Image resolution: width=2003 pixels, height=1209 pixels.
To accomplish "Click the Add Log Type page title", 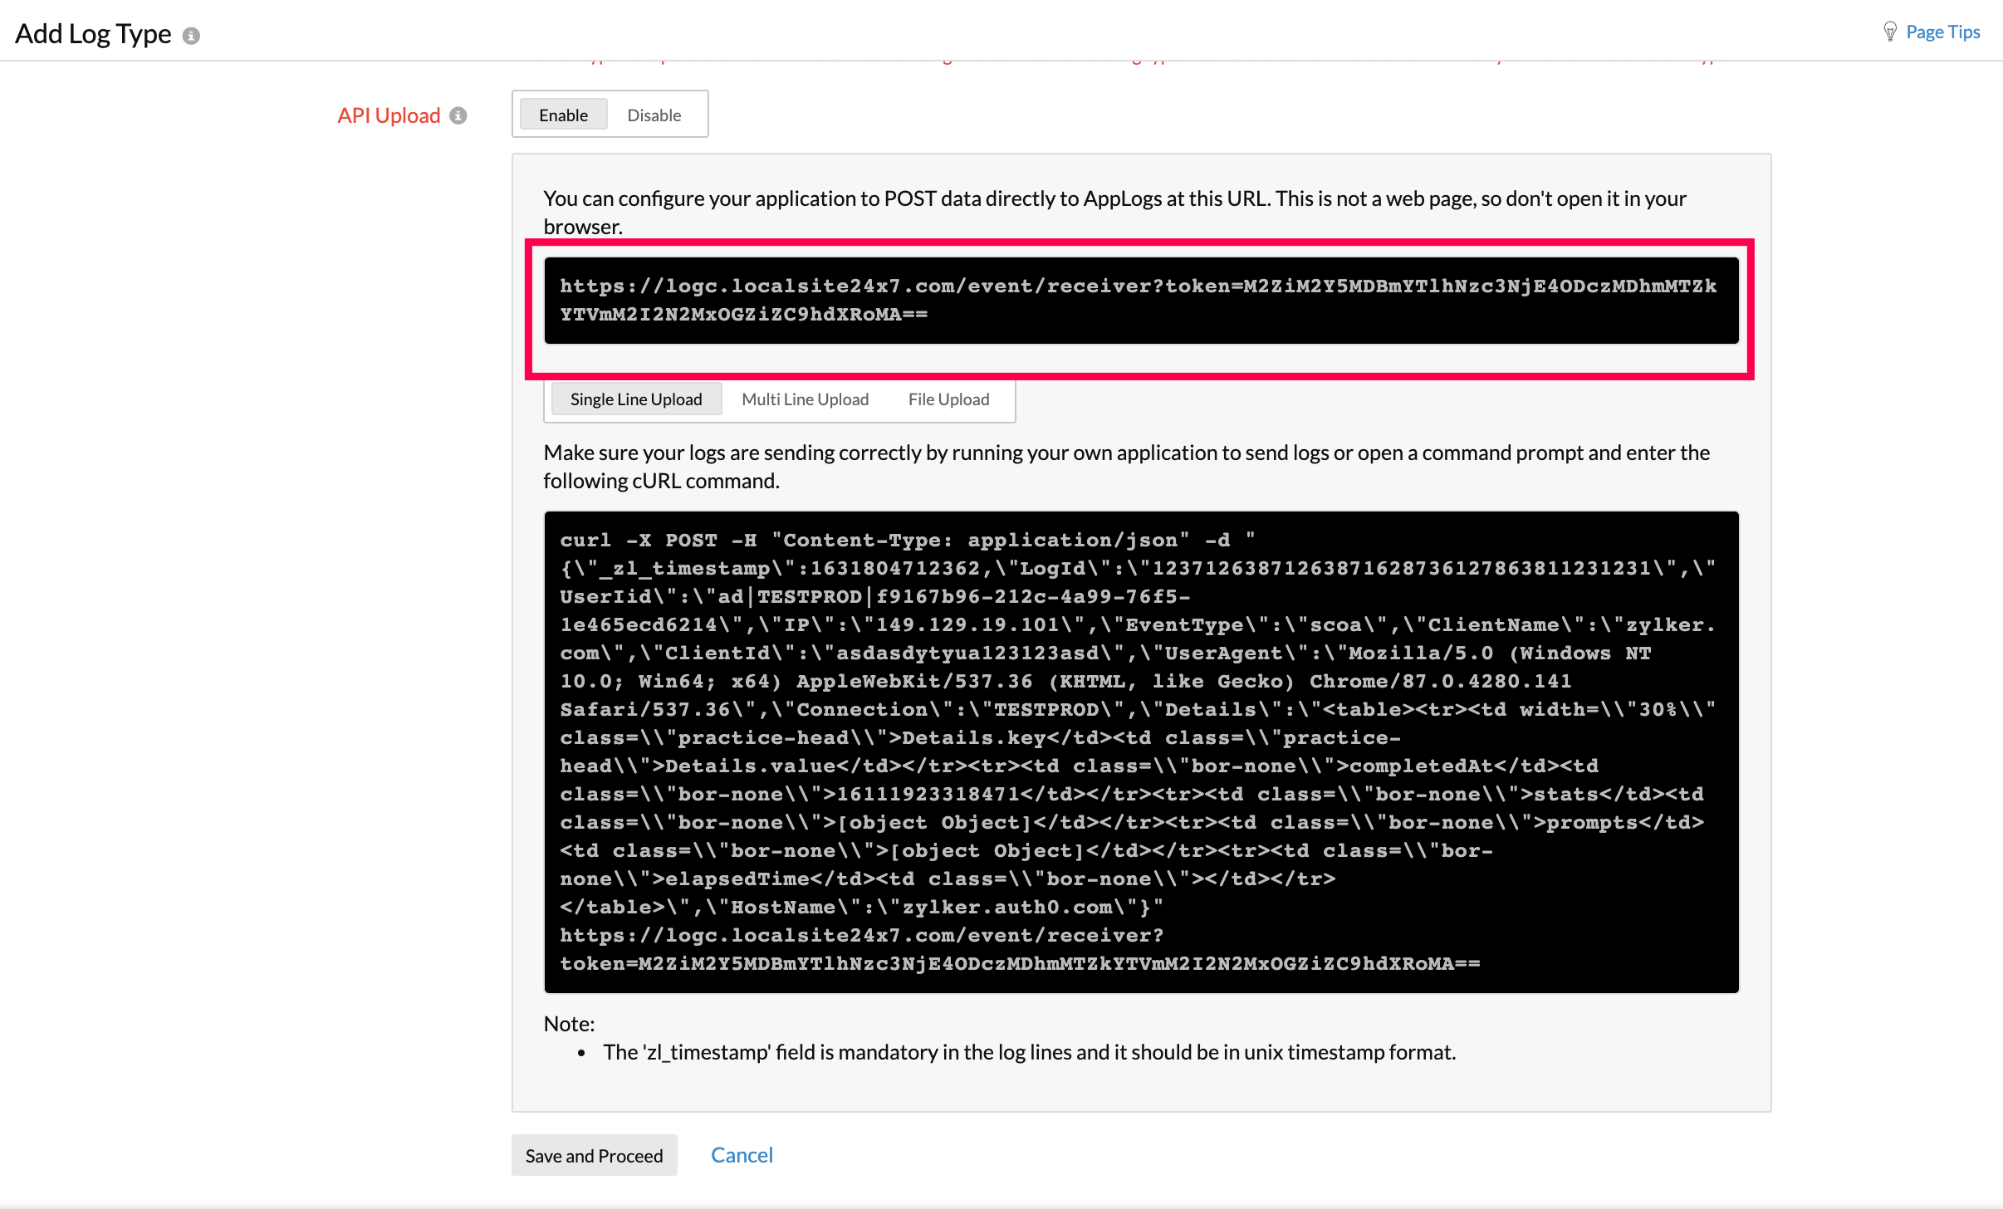I will click(94, 33).
